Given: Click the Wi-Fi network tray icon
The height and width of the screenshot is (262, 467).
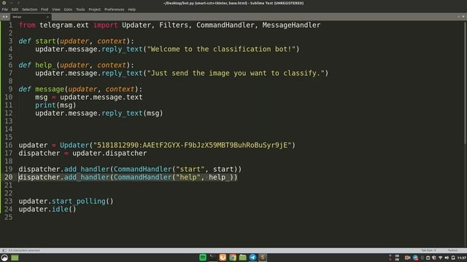Looking at the screenshot, I should coord(441,258).
